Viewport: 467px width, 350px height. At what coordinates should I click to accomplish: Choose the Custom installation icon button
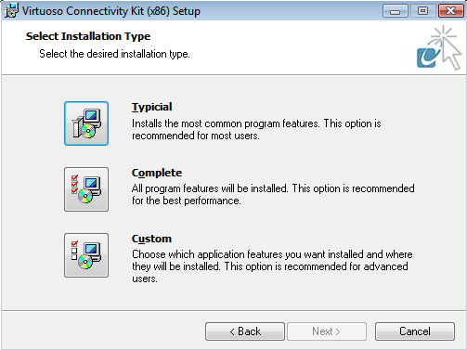pos(86,255)
